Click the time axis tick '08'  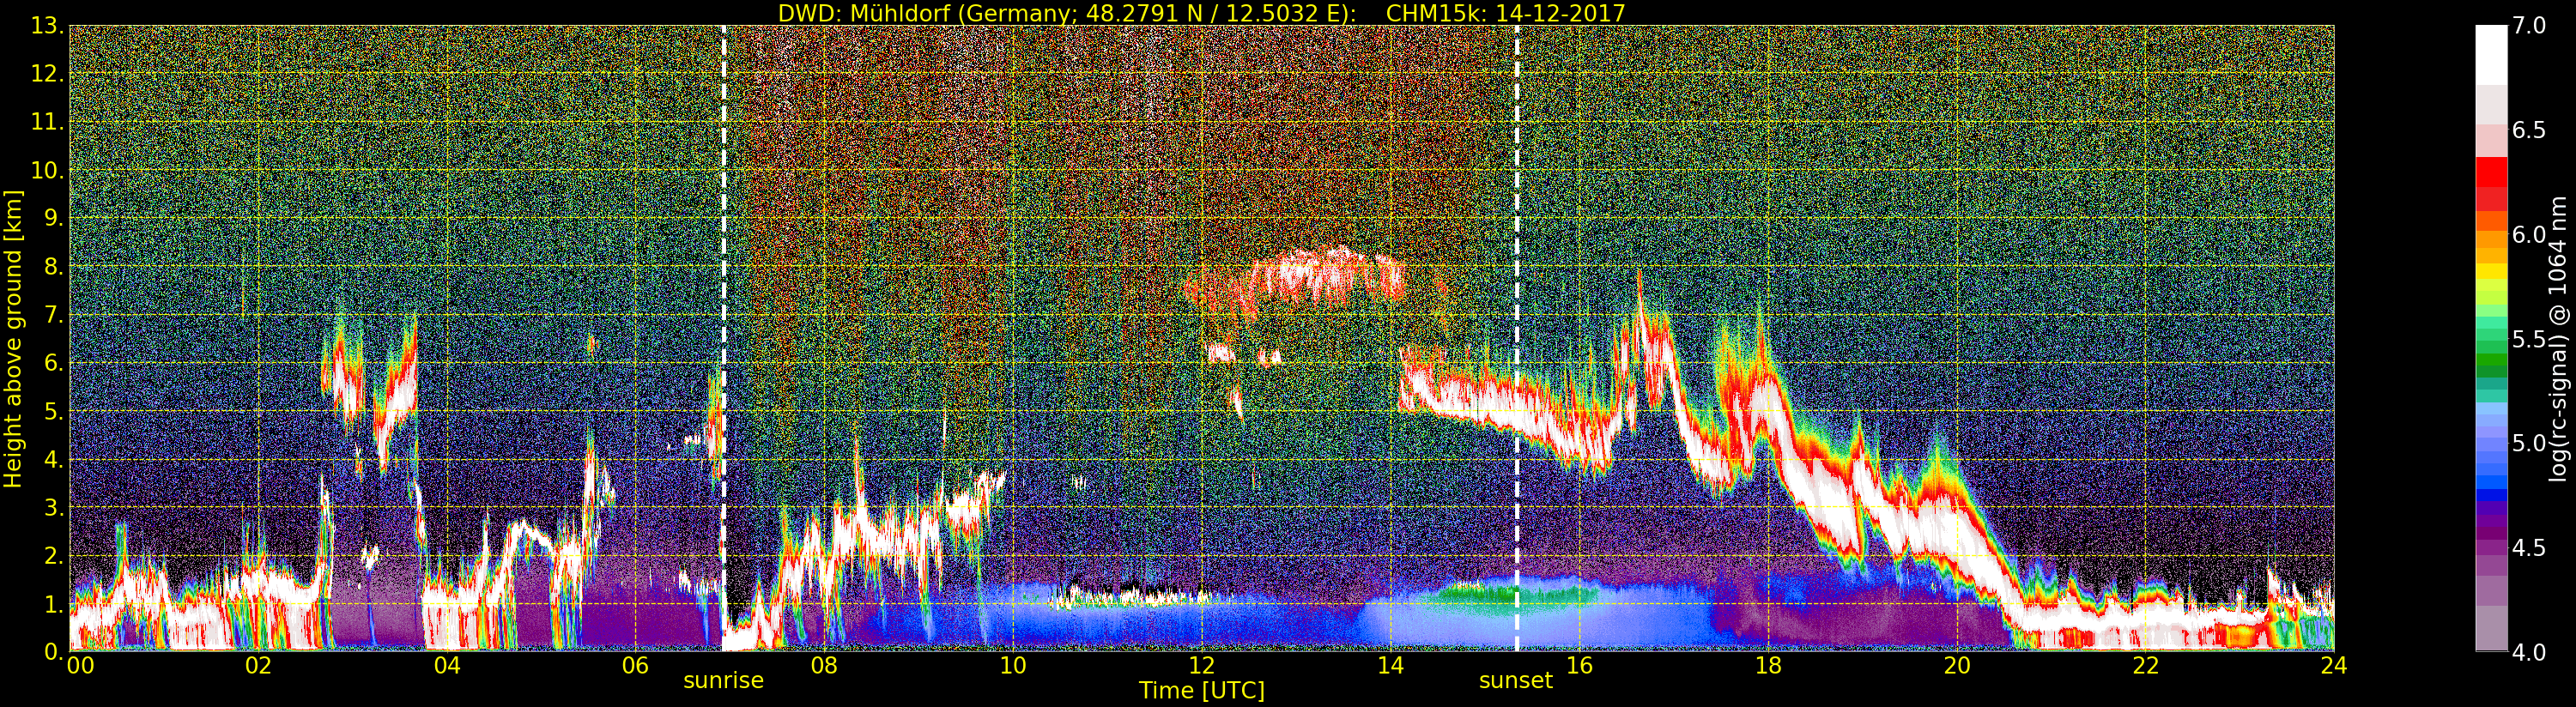coord(824,666)
